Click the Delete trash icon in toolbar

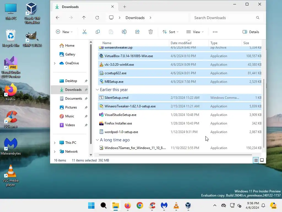tap(151, 32)
